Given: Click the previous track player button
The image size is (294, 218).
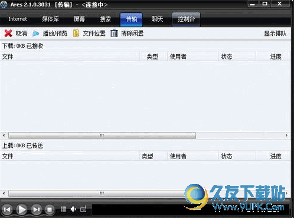Looking at the screenshot, I should [x=7, y=210].
